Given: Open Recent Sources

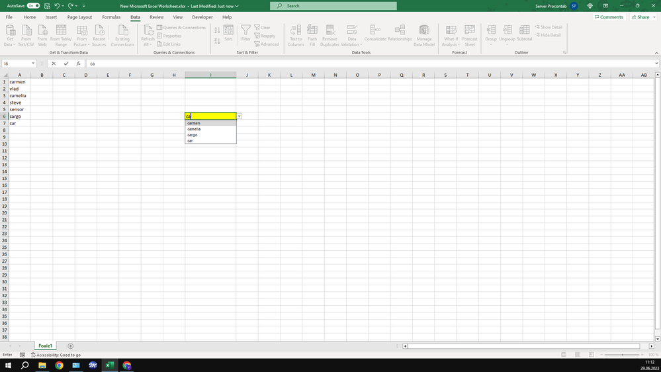Looking at the screenshot, I should (99, 36).
